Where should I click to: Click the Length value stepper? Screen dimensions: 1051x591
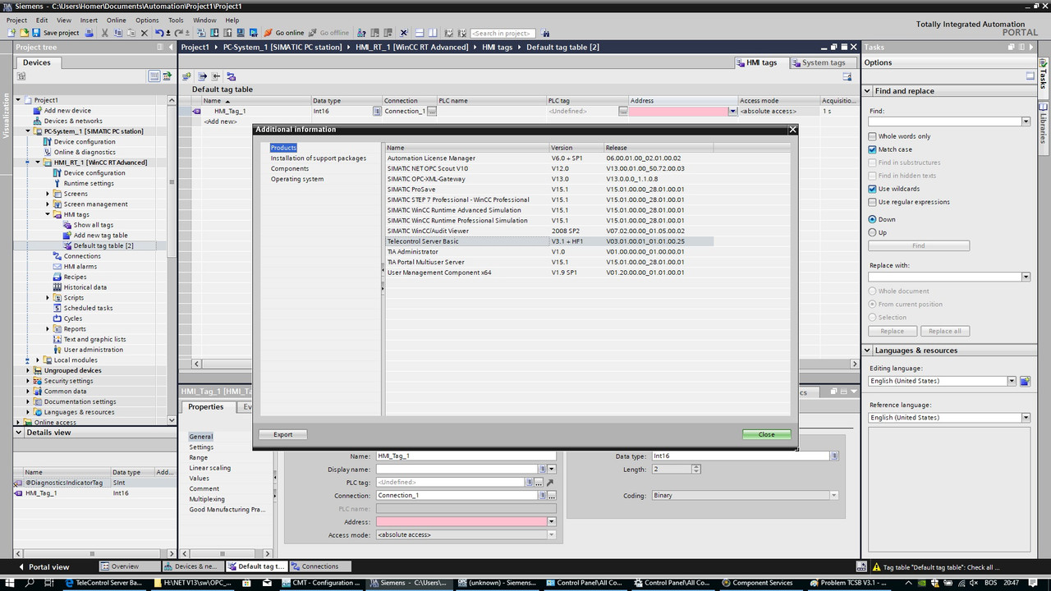696,470
